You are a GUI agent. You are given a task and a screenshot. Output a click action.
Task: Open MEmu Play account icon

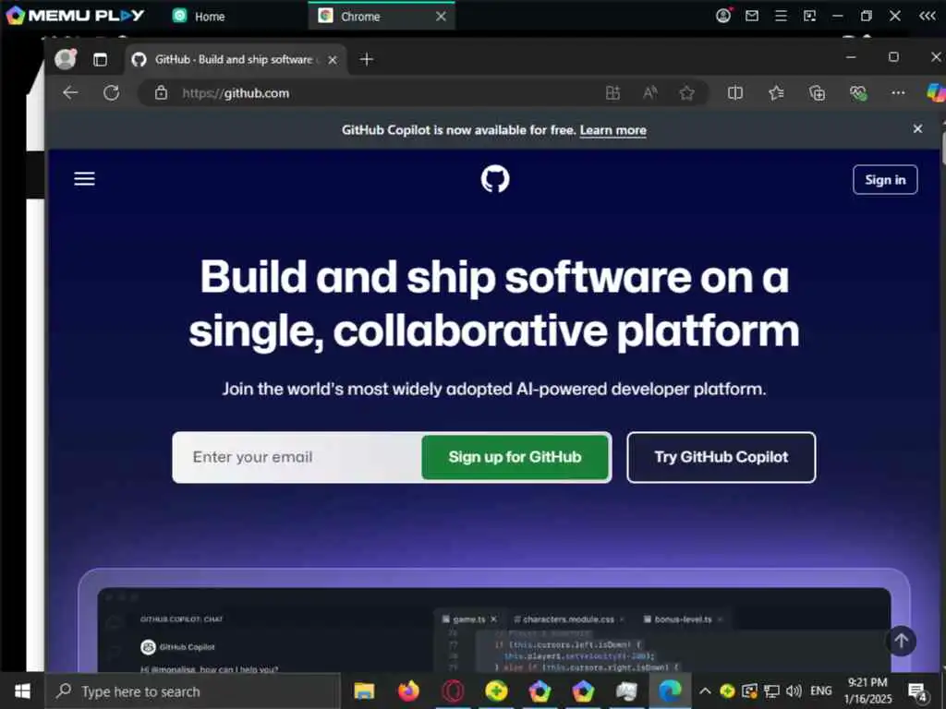click(x=722, y=16)
